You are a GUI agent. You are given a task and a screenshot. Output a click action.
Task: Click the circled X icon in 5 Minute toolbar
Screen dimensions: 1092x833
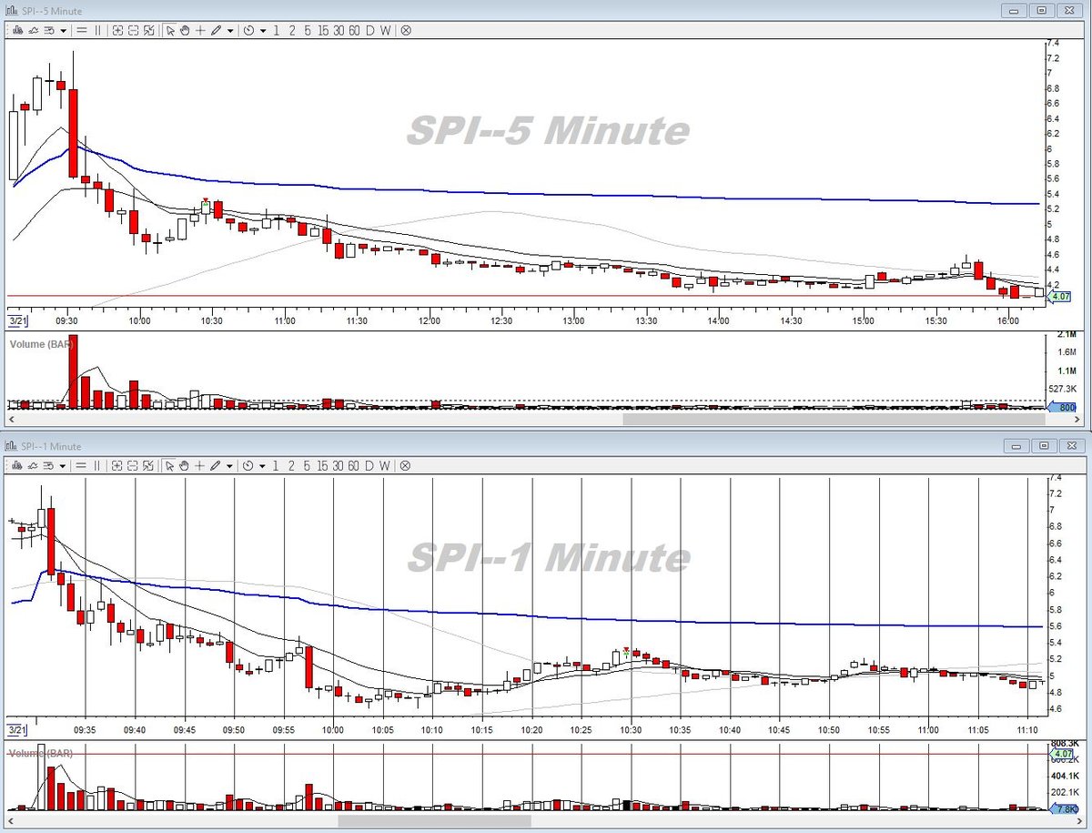[406, 30]
